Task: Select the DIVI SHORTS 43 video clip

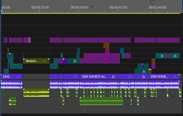Action: (x=99, y=77)
